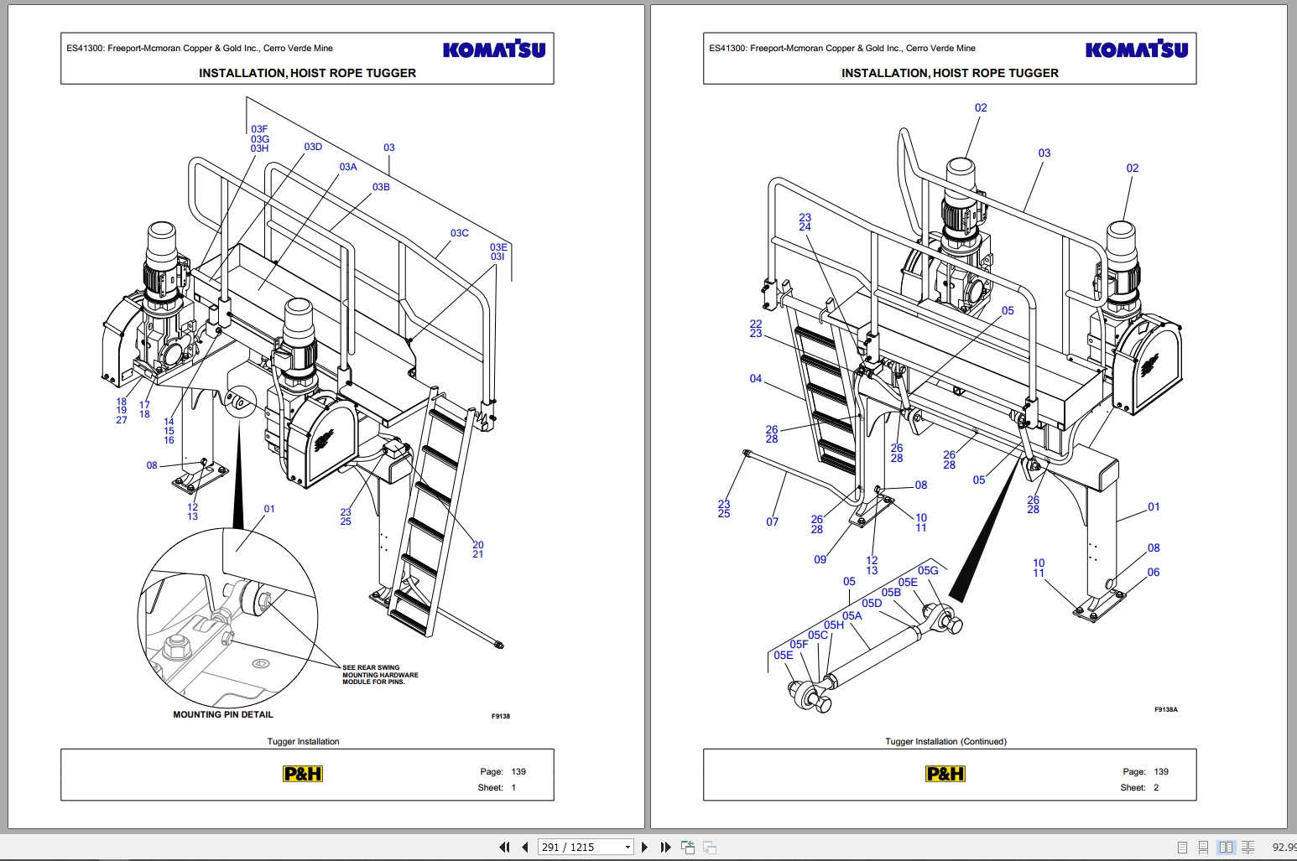Click 'Tugger Installation' caption on left page
1297x861 pixels.
coord(303,741)
